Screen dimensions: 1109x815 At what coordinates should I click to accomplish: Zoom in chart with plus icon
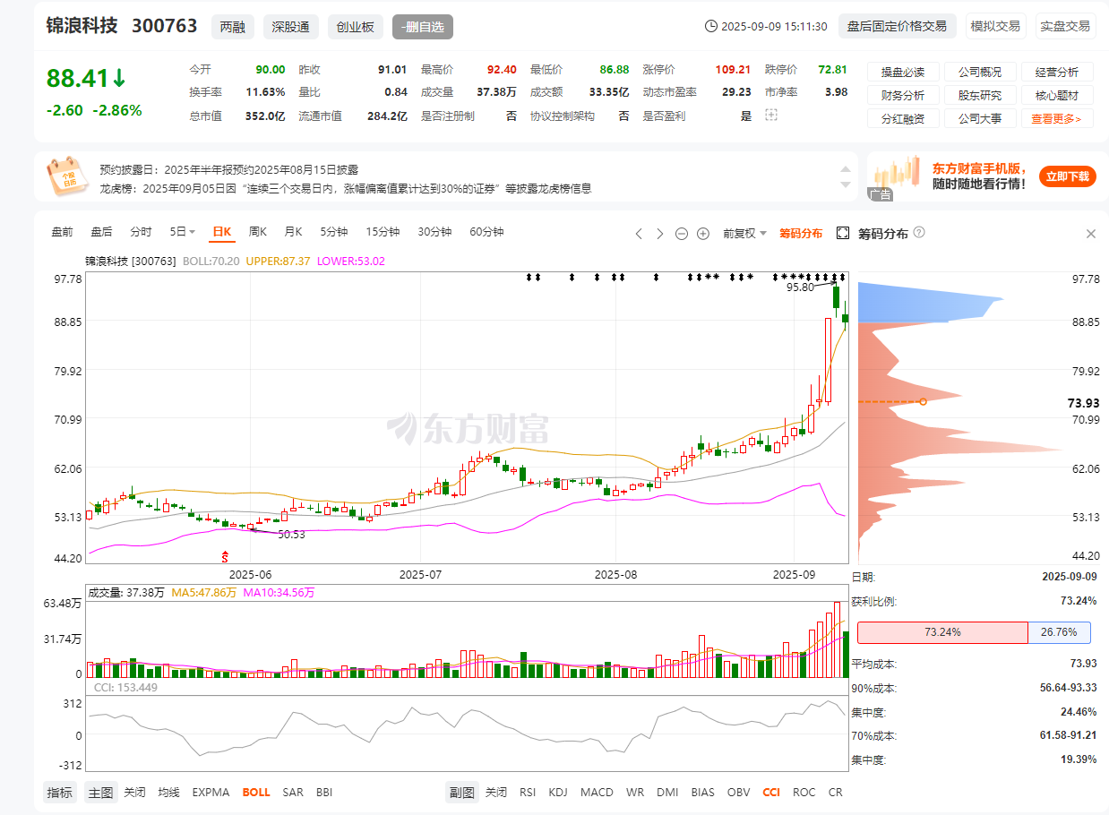click(x=703, y=234)
